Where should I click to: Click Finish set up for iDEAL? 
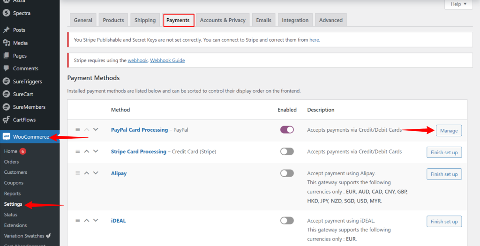[x=444, y=222]
